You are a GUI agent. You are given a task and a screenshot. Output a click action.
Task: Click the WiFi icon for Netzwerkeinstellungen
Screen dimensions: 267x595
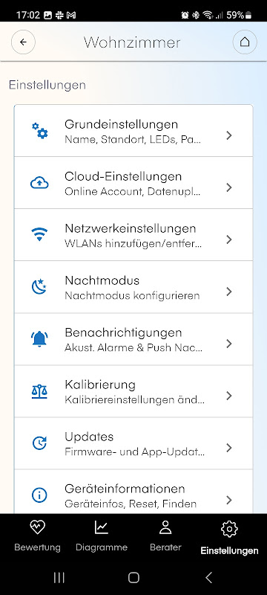pyautogui.click(x=40, y=235)
